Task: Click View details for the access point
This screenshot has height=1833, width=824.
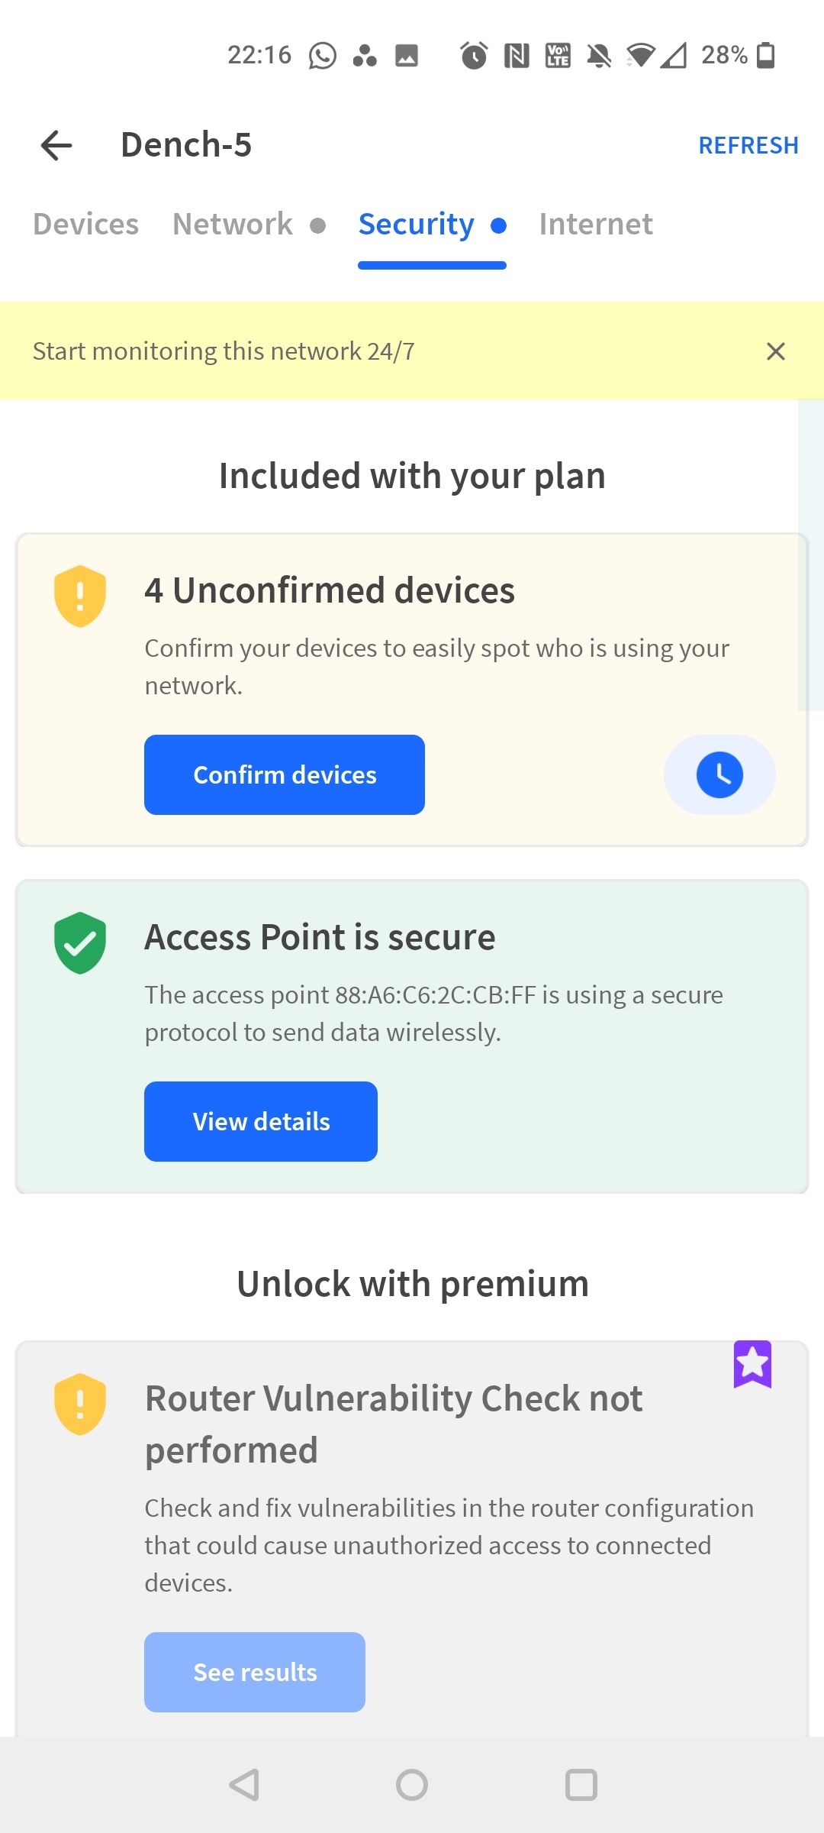Action: tap(261, 1121)
